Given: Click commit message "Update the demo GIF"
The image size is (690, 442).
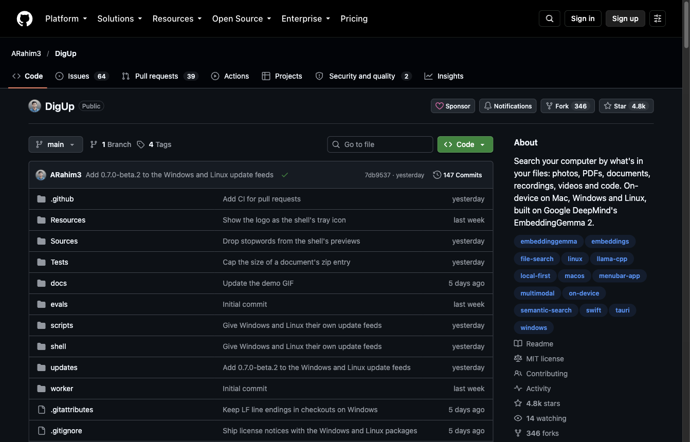Looking at the screenshot, I should (x=258, y=283).
